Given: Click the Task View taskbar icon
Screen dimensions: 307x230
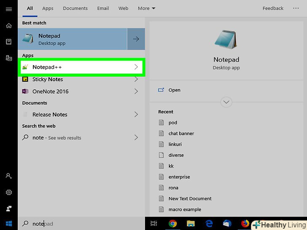Looking at the screenshot, I should point(154,224).
